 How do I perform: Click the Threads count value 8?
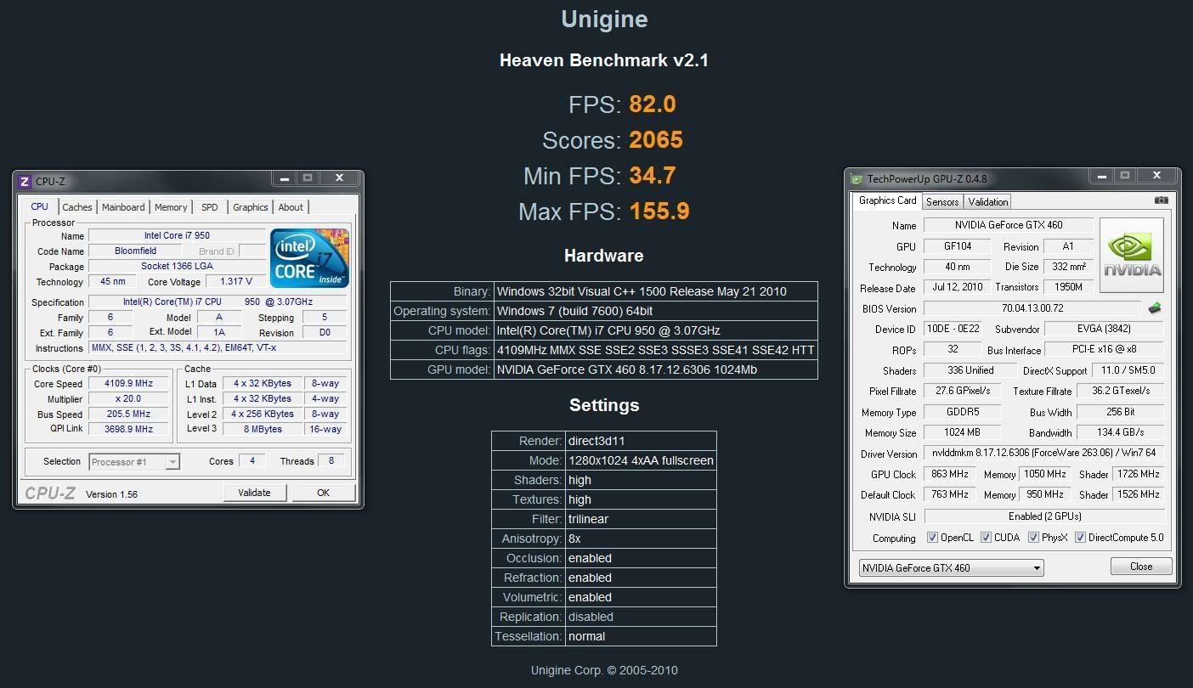(331, 460)
